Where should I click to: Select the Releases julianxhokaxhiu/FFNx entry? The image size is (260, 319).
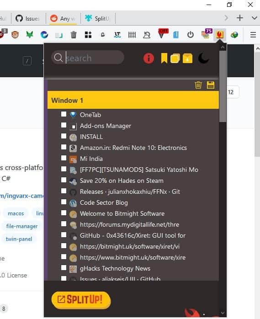click(130, 191)
